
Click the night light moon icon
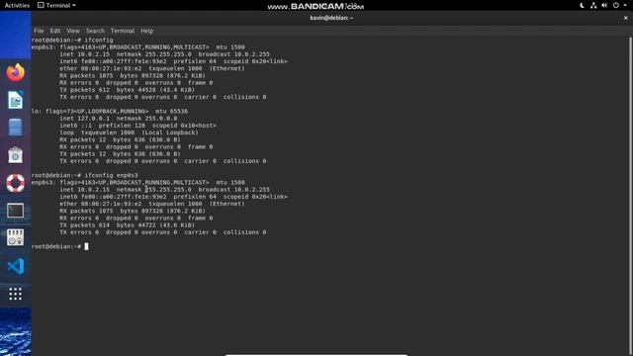point(582,5)
